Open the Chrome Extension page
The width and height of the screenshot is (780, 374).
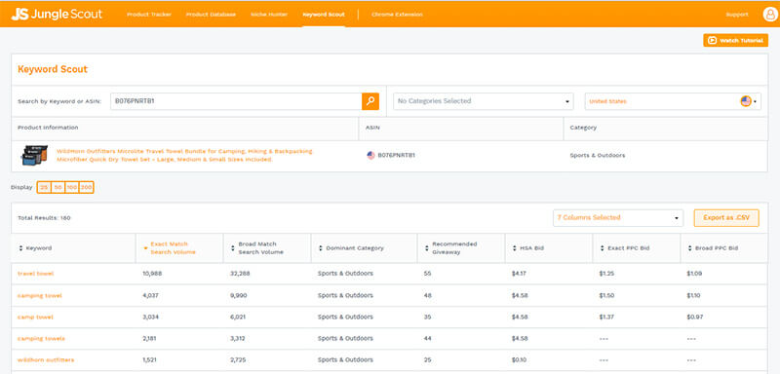pos(397,15)
